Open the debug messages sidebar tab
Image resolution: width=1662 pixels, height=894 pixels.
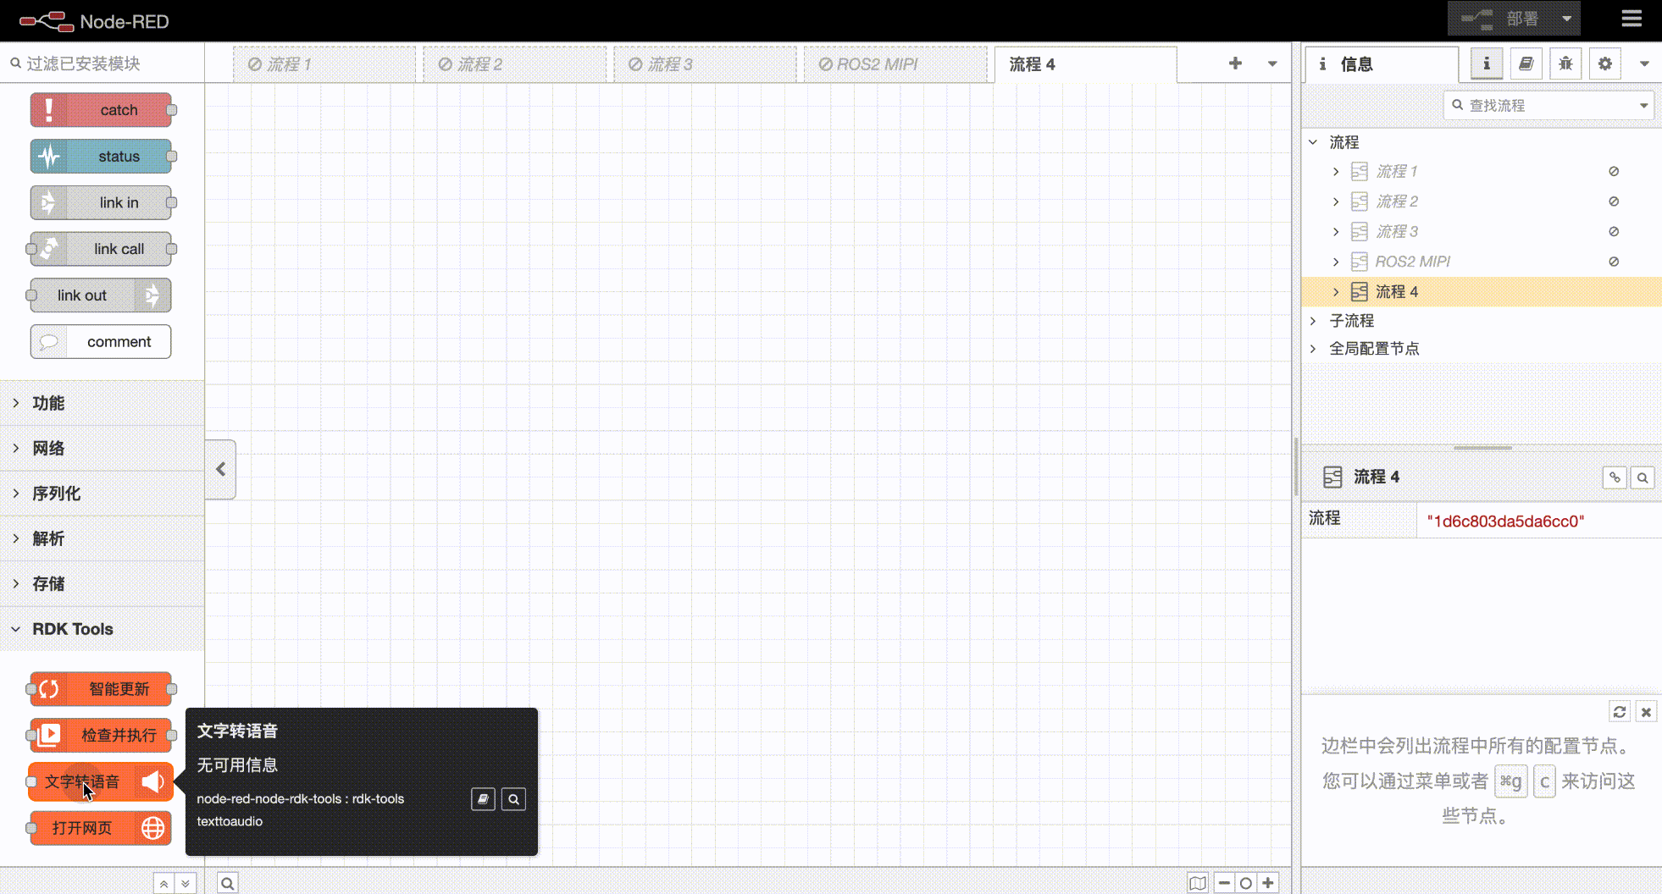coord(1565,63)
